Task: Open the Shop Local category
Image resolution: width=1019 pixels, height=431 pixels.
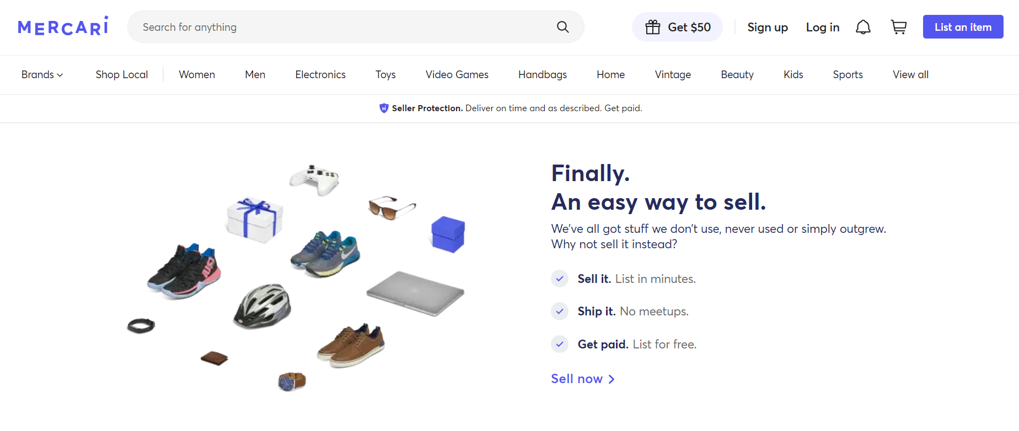Action: (x=122, y=74)
